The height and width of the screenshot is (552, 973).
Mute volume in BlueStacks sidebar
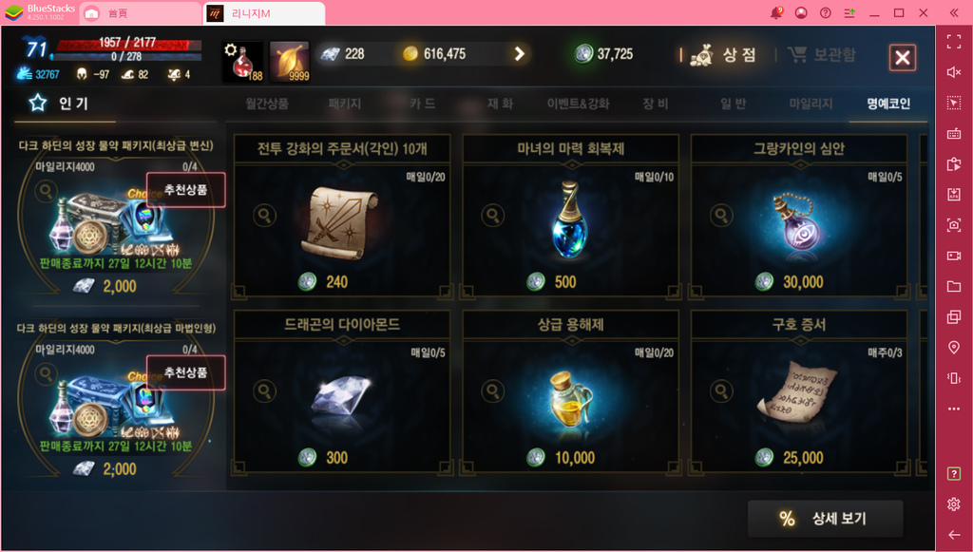coord(954,72)
